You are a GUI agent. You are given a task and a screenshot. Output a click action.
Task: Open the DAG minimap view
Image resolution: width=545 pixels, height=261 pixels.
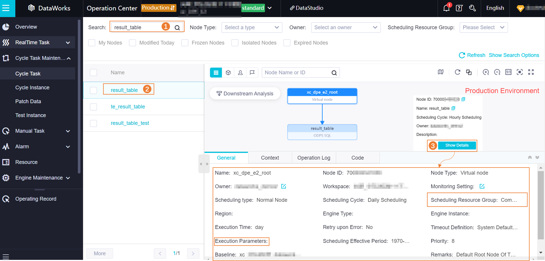click(440, 72)
